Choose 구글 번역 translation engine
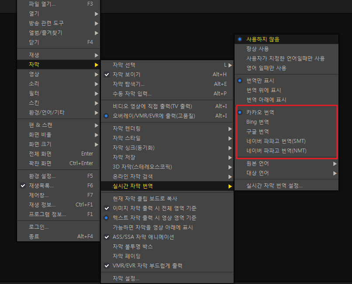The height and width of the screenshot is (284, 352). [x=286, y=132]
